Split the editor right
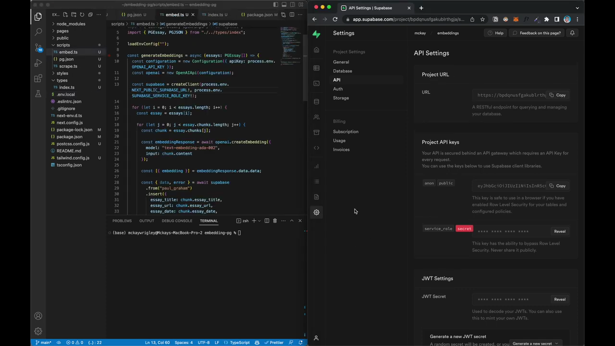The image size is (615, 346). point(292,15)
